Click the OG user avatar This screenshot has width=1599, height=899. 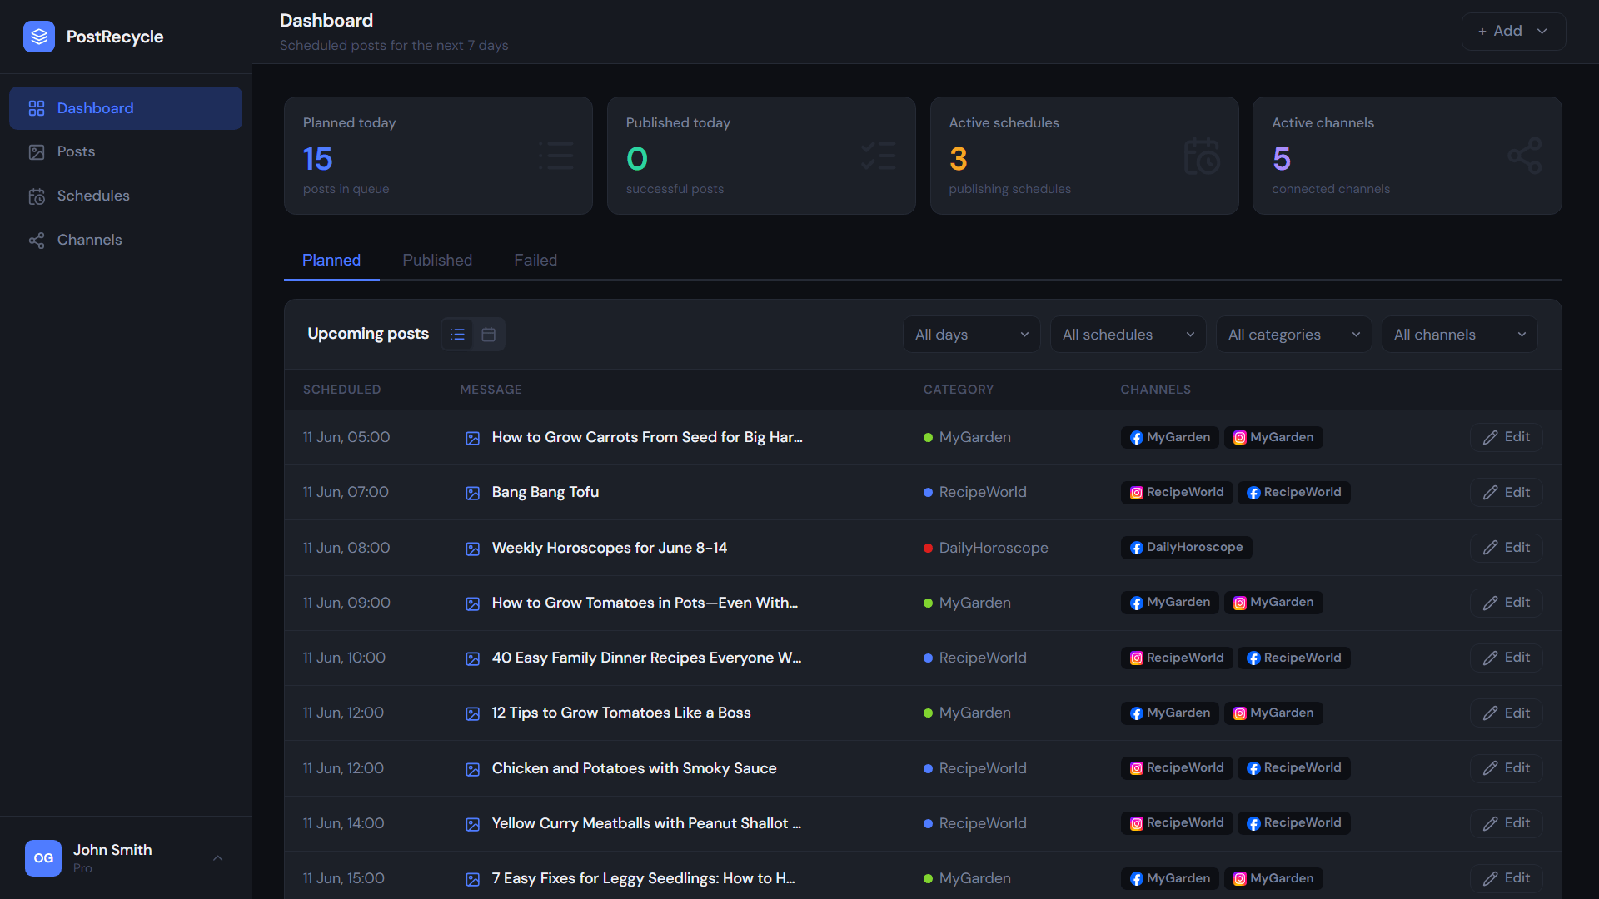(43, 858)
